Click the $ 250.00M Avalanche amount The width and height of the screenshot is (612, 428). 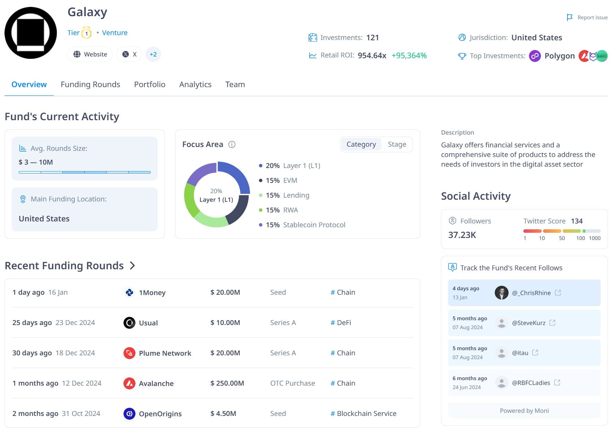pyautogui.click(x=227, y=383)
